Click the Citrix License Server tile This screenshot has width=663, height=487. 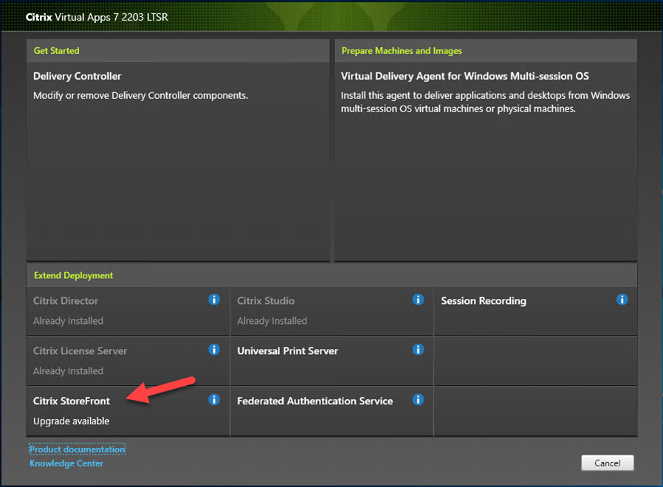click(128, 361)
